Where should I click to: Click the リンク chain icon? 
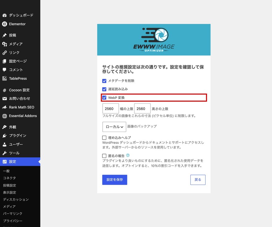(x=5, y=52)
